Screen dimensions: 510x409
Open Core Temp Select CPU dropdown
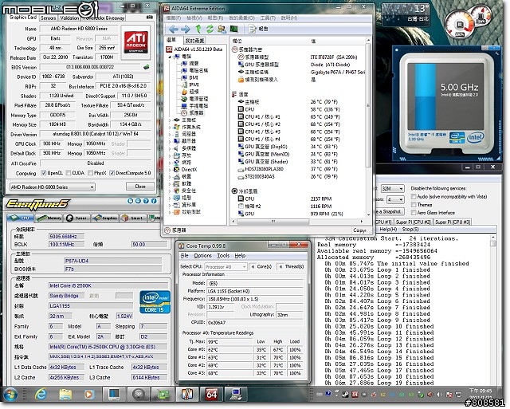click(x=225, y=267)
